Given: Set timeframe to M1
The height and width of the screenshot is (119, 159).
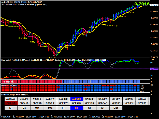Looking at the screenshot, I should coord(11,108).
